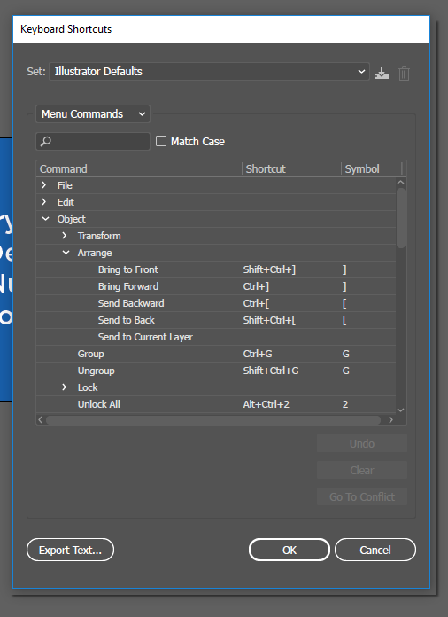Save the current shortcut set icon
448x617 pixels.
[x=382, y=74]
